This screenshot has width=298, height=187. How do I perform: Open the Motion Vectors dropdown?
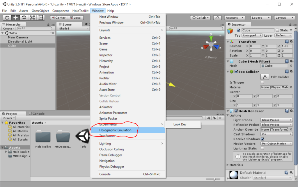[x=276, y=144]
